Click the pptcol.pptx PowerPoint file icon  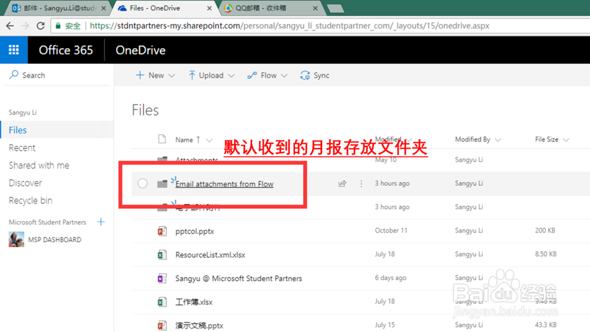[x=162, y=231]
